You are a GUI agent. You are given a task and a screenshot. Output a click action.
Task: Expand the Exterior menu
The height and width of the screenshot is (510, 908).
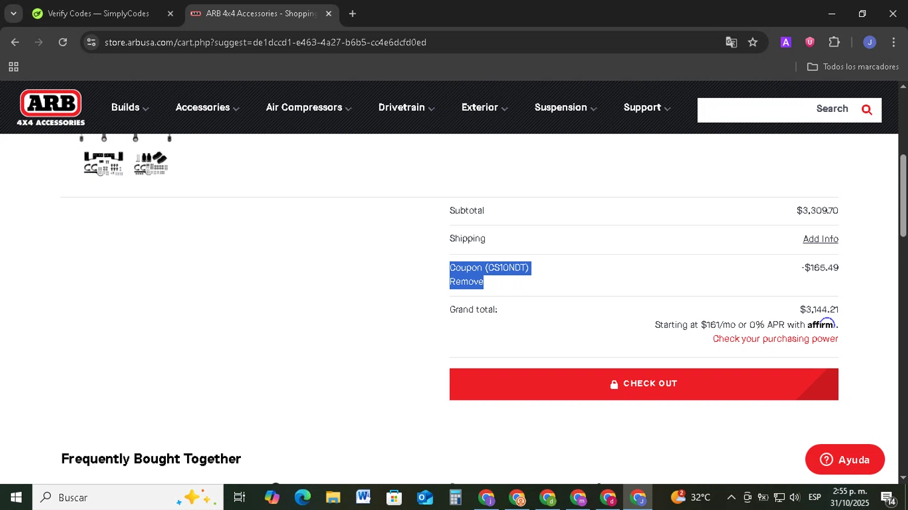(x=484, y=108)
